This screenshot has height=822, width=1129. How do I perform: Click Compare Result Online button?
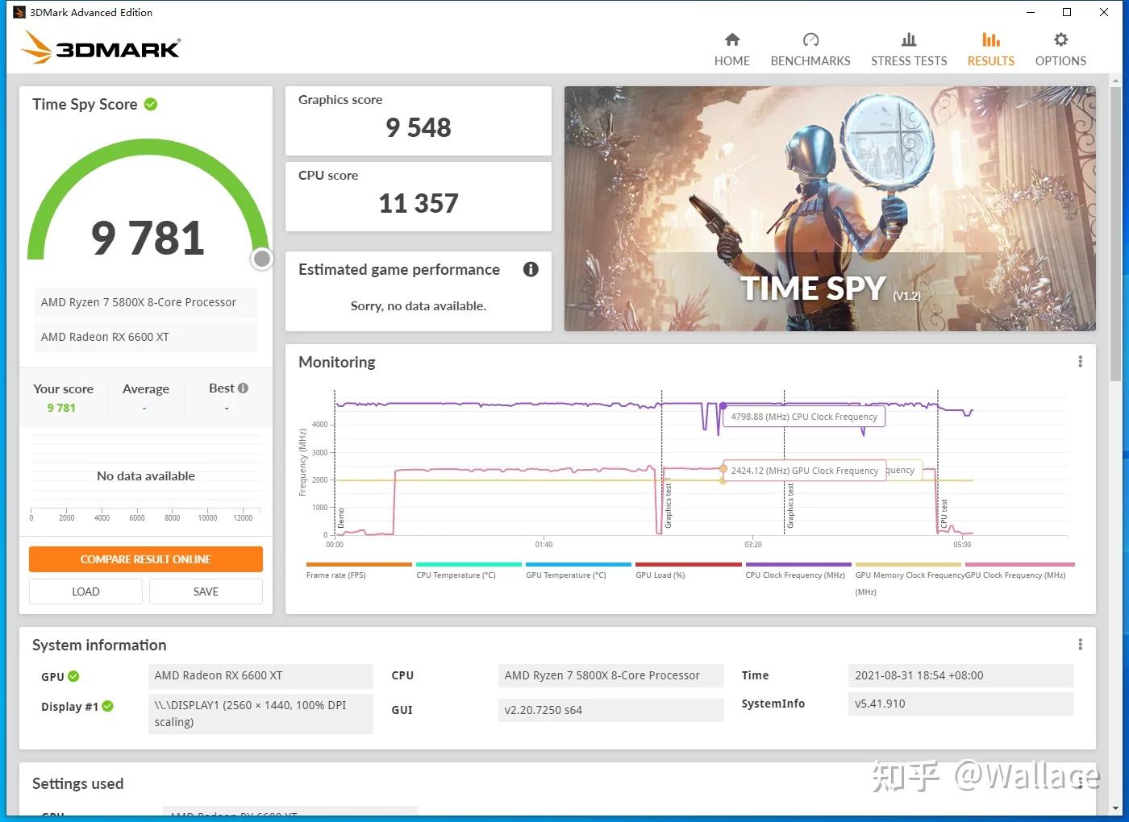[x=146, y=559]
